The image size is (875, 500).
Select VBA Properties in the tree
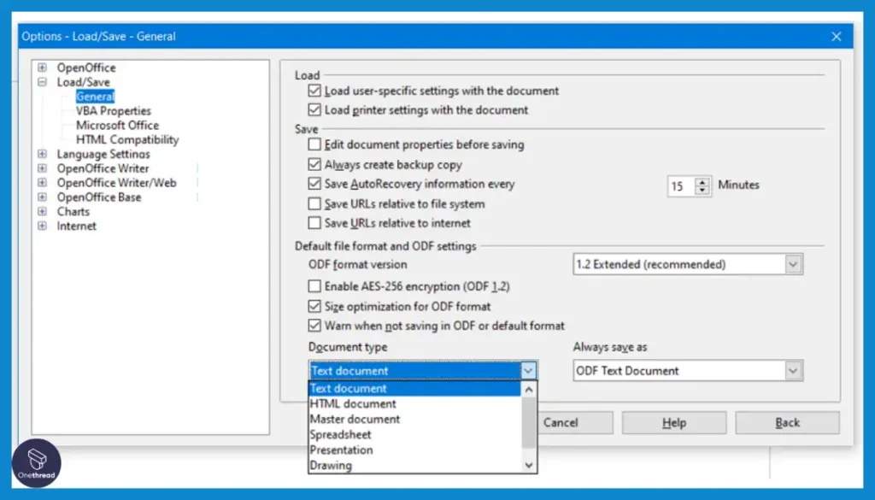(x=114, y=111)
